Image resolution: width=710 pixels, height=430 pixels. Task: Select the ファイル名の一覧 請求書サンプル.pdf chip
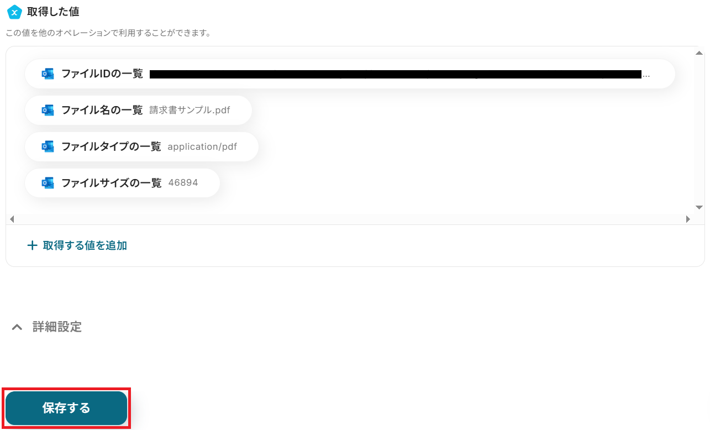[x=138, y=110]
